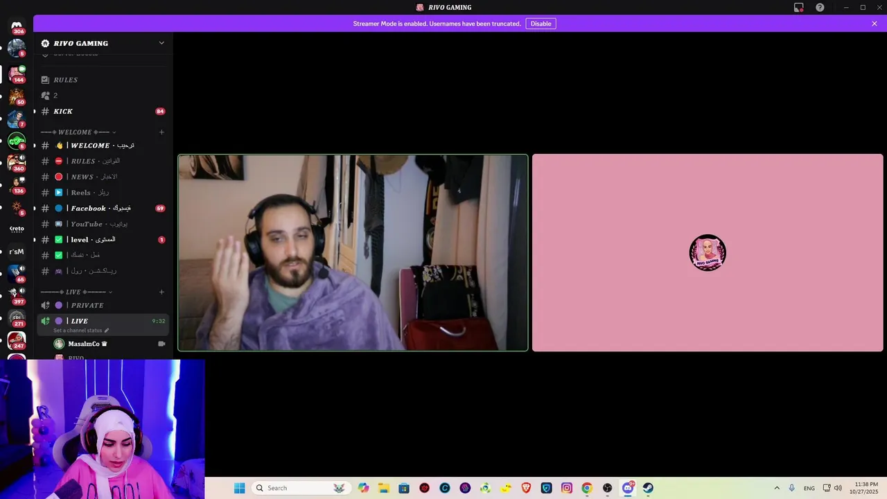Viewport: 887px width, 499px height.
Task: Open server icon with 144 badge
Action: click(17, 73)
